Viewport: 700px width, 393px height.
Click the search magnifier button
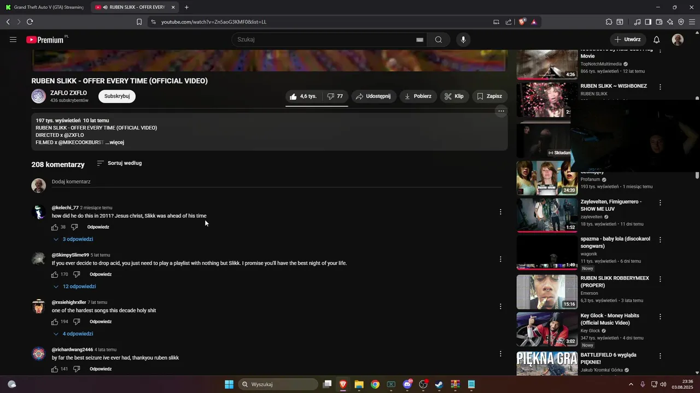pyautogui.click(x=439, y=39)
